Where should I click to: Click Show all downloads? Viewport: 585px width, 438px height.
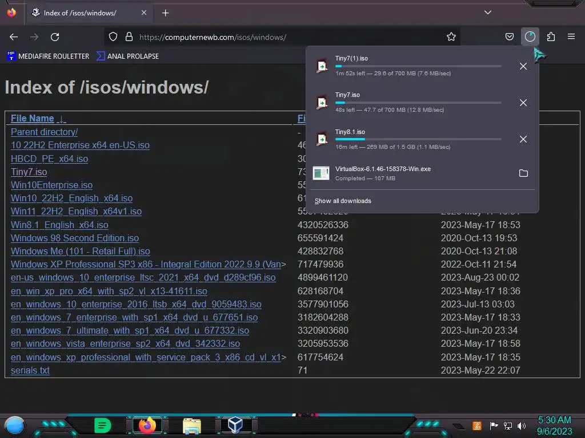click(x=343, y=201)
